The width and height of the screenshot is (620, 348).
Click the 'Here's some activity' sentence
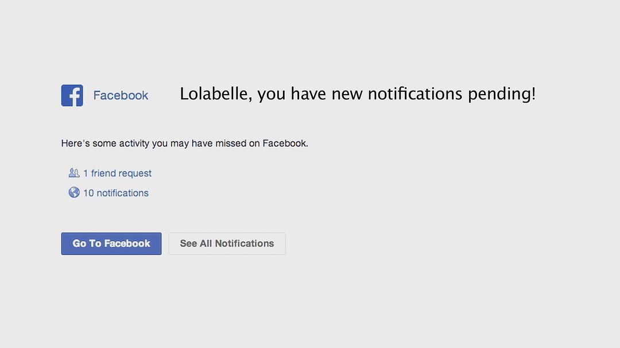point(184,143)
